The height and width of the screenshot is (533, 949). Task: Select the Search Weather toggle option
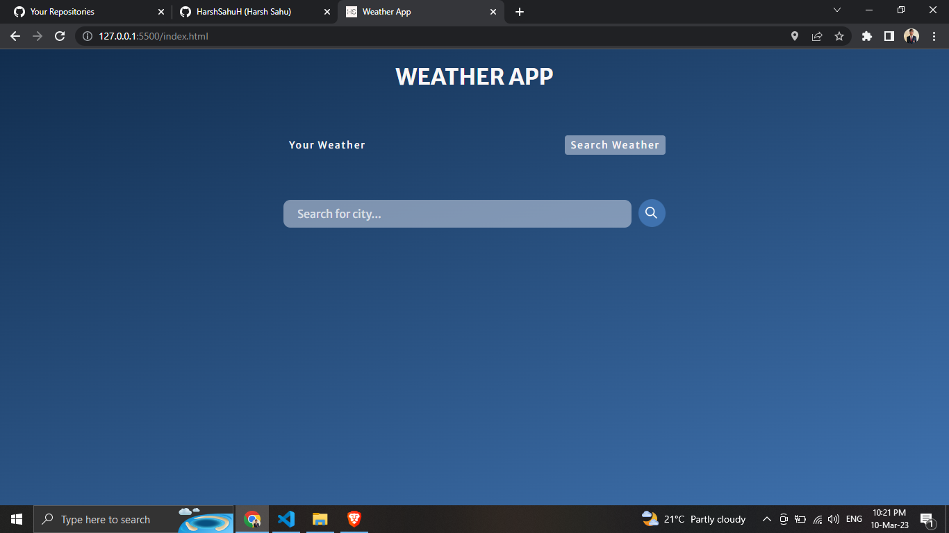coord(614,144)
